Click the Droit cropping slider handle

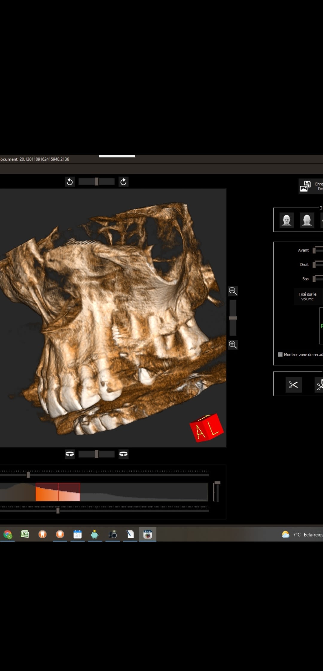click(x=314, y=265)
